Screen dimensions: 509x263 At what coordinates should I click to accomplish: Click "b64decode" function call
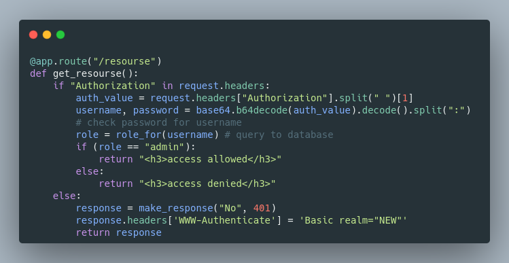[x=262, y=110]
